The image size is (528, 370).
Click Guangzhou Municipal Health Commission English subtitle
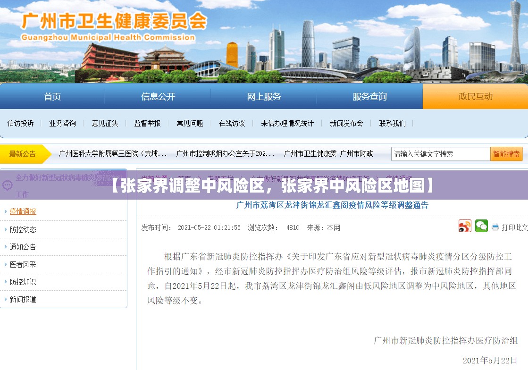pos(108,37)
